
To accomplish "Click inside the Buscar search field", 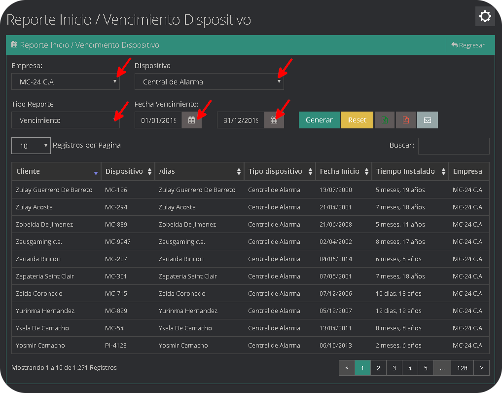I will pyautogui.click(x=453, y=146).
